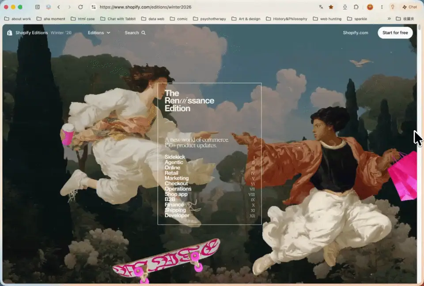Screen dimensions: 424x286
Task: Jump to the Agentic section
Action: click(174, 162)
